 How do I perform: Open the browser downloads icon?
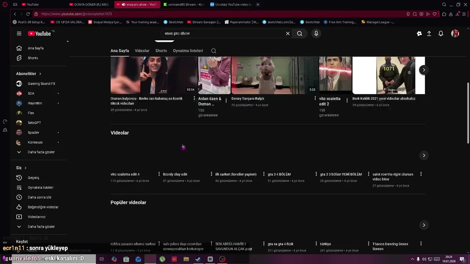(458, 14)
